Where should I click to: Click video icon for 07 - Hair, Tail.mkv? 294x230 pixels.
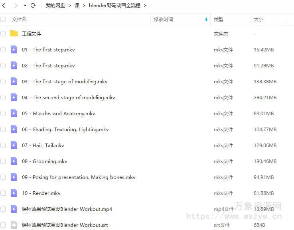[14, 145]
